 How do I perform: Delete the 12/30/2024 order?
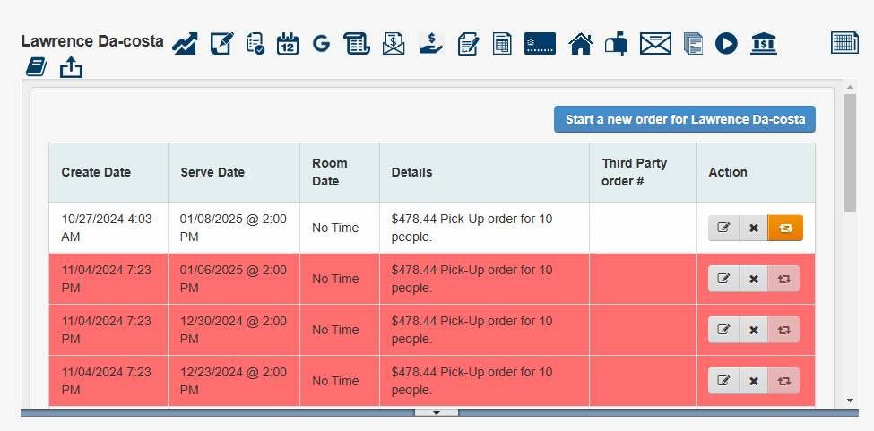(754, 330)
